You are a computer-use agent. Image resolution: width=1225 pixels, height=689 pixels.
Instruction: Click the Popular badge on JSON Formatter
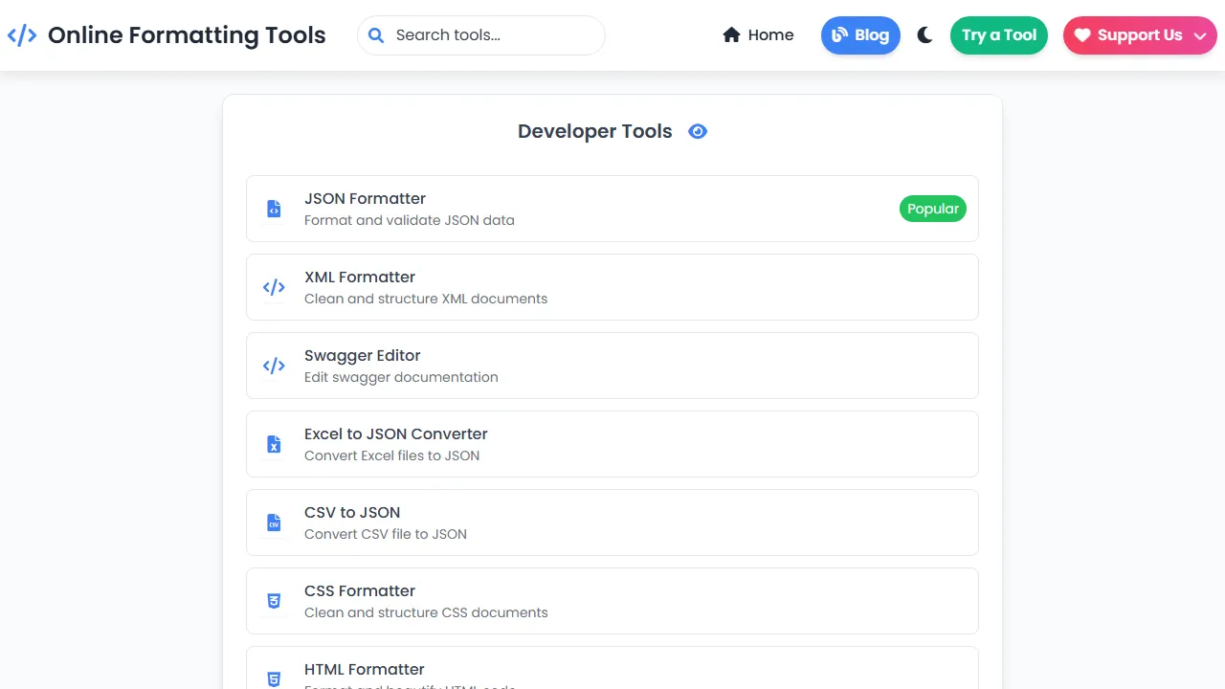(932, 208)
